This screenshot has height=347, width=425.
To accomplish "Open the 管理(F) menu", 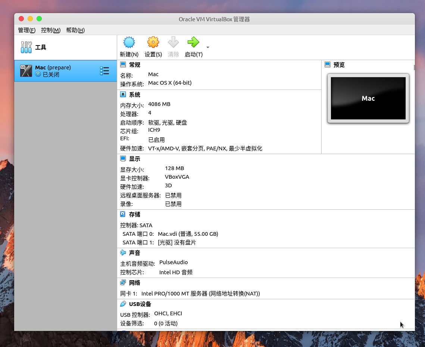I will coord(26,30).
